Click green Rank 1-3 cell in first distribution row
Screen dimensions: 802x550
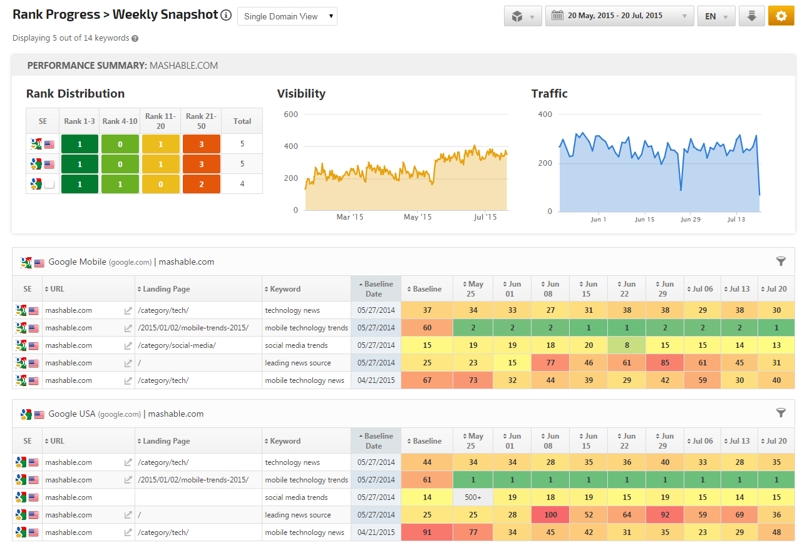[80, 144]
